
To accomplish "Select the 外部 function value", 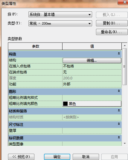I will (x=92, y=84).
